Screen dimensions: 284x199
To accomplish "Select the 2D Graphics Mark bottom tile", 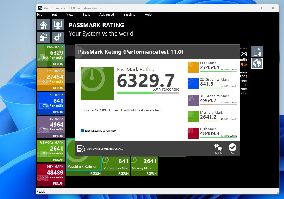I will pos(116,164).
